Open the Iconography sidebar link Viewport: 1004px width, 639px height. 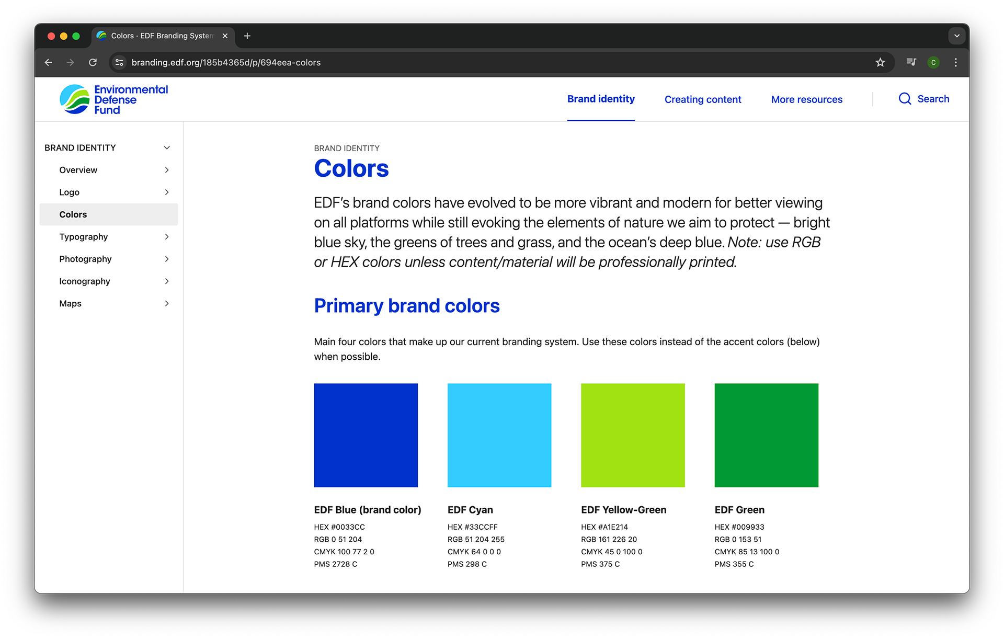pos(85,281)
